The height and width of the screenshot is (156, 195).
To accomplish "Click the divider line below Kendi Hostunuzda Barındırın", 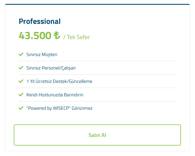I will click(x=97, y=101).
